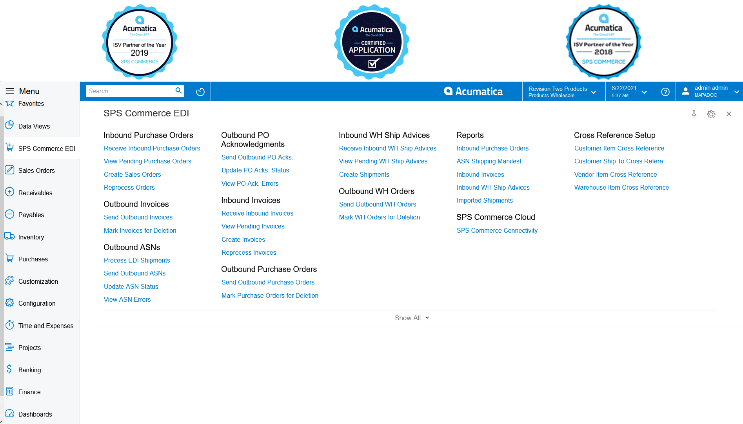Open the hamburger Menu icon
Viewport: 743px width, 424px height.
[10, 91]
